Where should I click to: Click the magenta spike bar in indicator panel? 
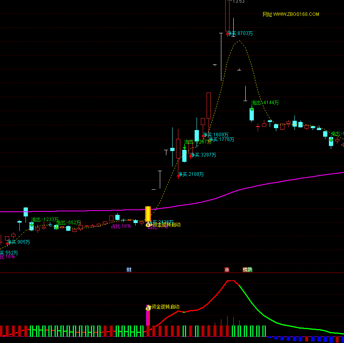(x=148, y=318)
